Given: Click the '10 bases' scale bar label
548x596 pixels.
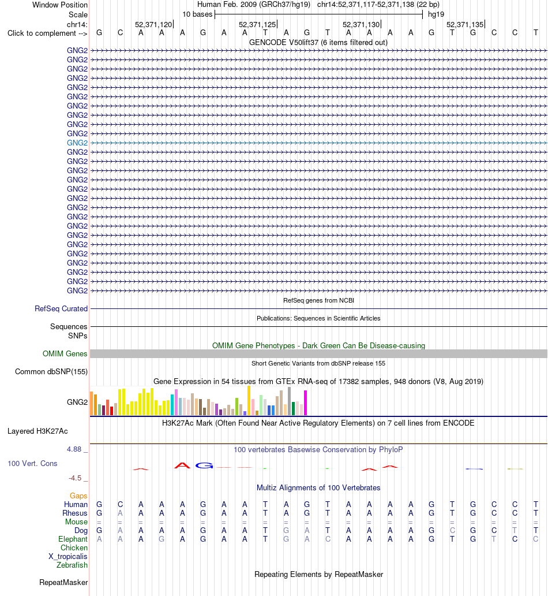Looking at the screenshot, I should [197, 14].
